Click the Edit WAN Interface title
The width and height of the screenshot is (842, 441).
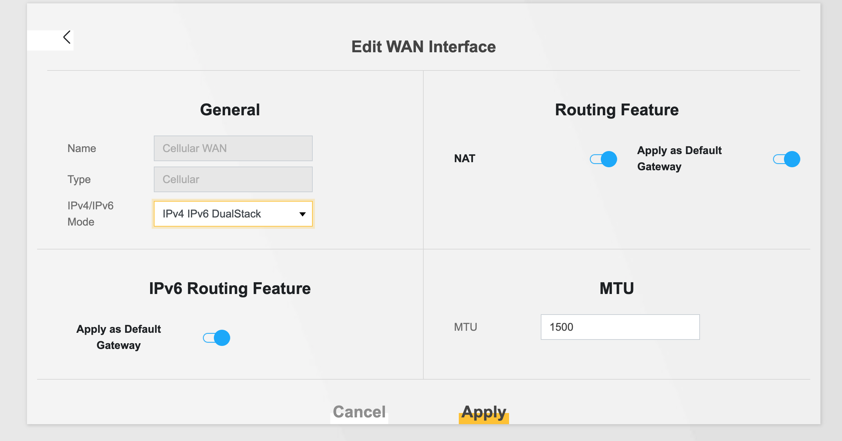[423, 47]
